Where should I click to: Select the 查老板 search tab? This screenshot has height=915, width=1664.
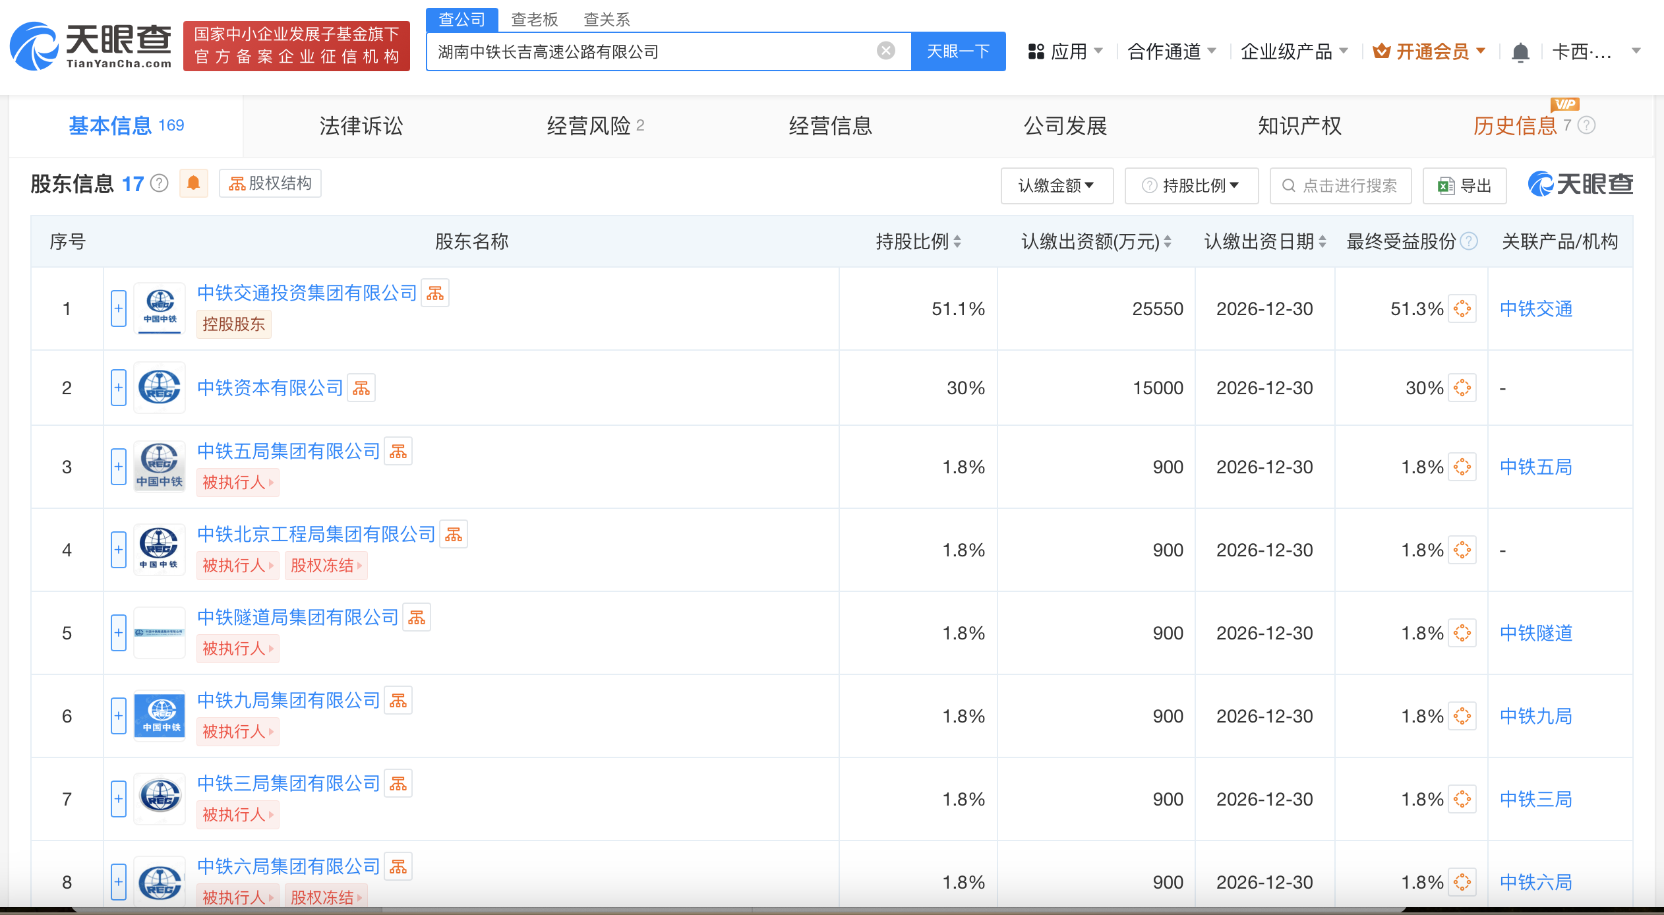pos(534,19)
